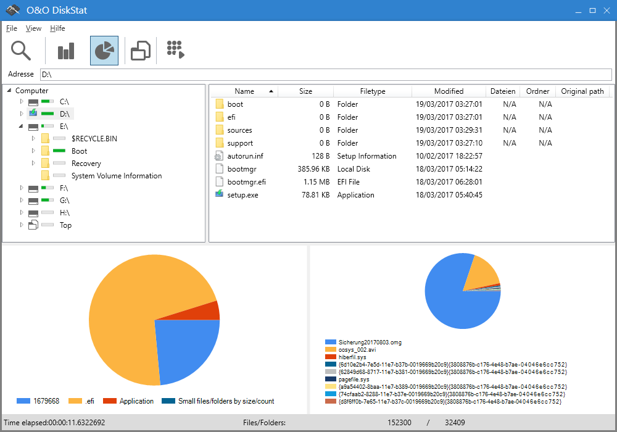Expand the $RECYCLE.BIN folder node
The height and width of the screenshot is (432, 617).
(33, 138)
